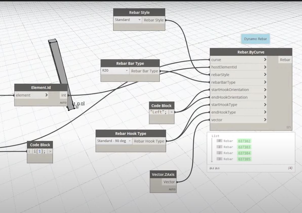Click rebar ID 637384 in the preview list
Image resolution: width=302 pixels, height=213 pixels.
[x=244, y=153]
